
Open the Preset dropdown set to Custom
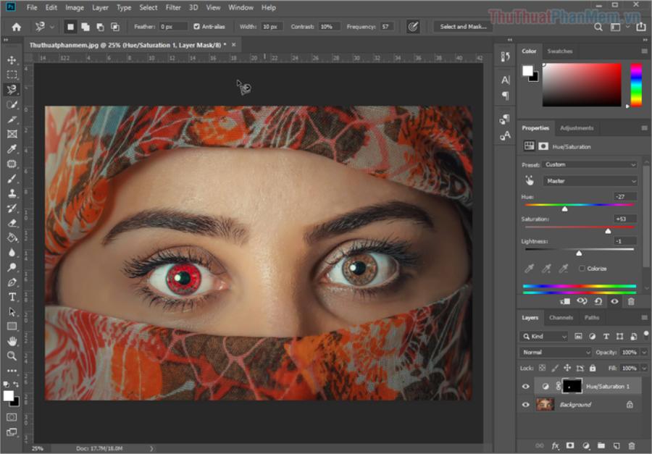click(590, 164)
